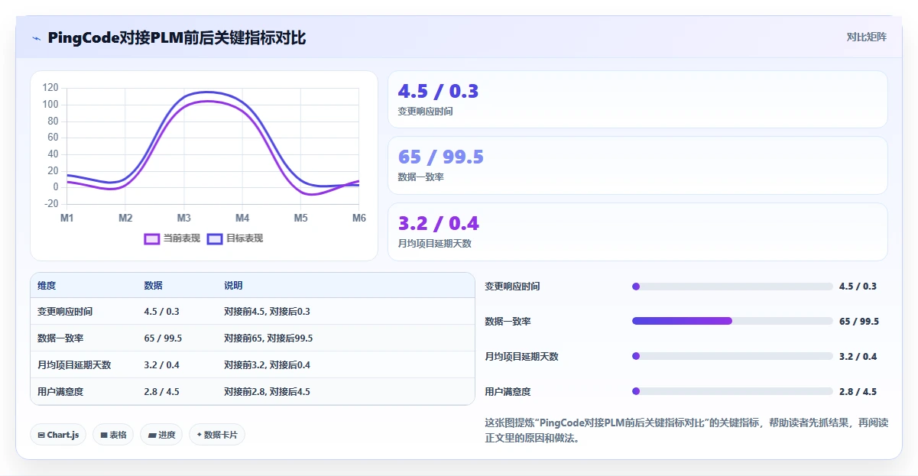Click table cell 对接前4.5, 对接后0.3
The height and width of the screenshot is (476, 918).
pyautogui.click(x=267, y=312)
